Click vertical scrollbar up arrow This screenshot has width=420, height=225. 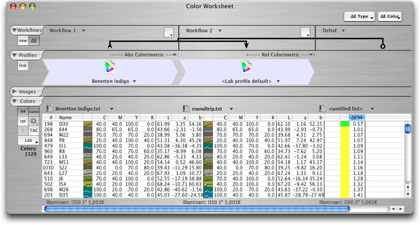click(x=407, y=187)
